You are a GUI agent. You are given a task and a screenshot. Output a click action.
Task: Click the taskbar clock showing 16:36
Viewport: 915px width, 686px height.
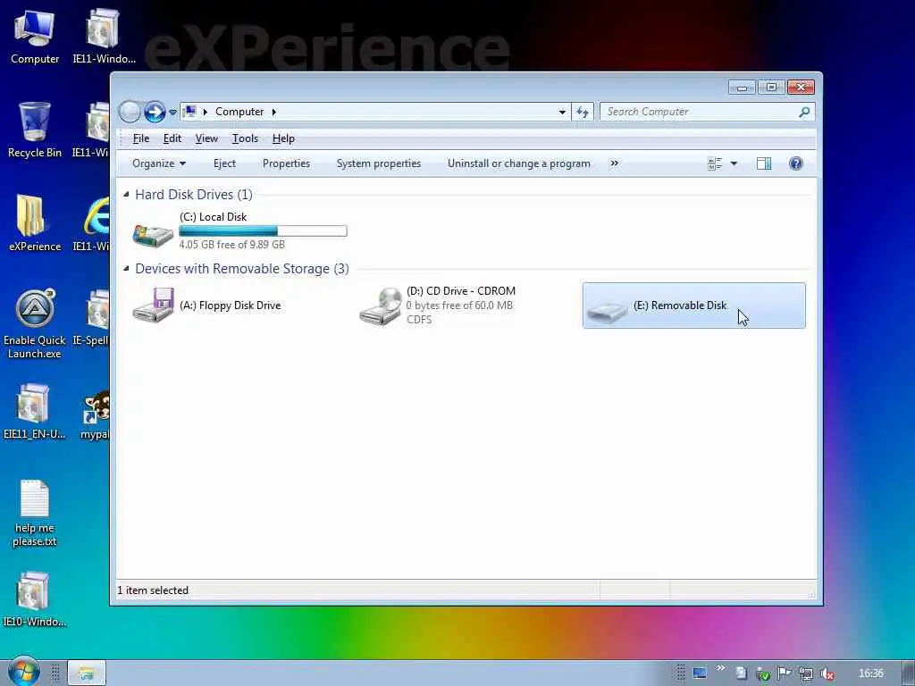870,673
